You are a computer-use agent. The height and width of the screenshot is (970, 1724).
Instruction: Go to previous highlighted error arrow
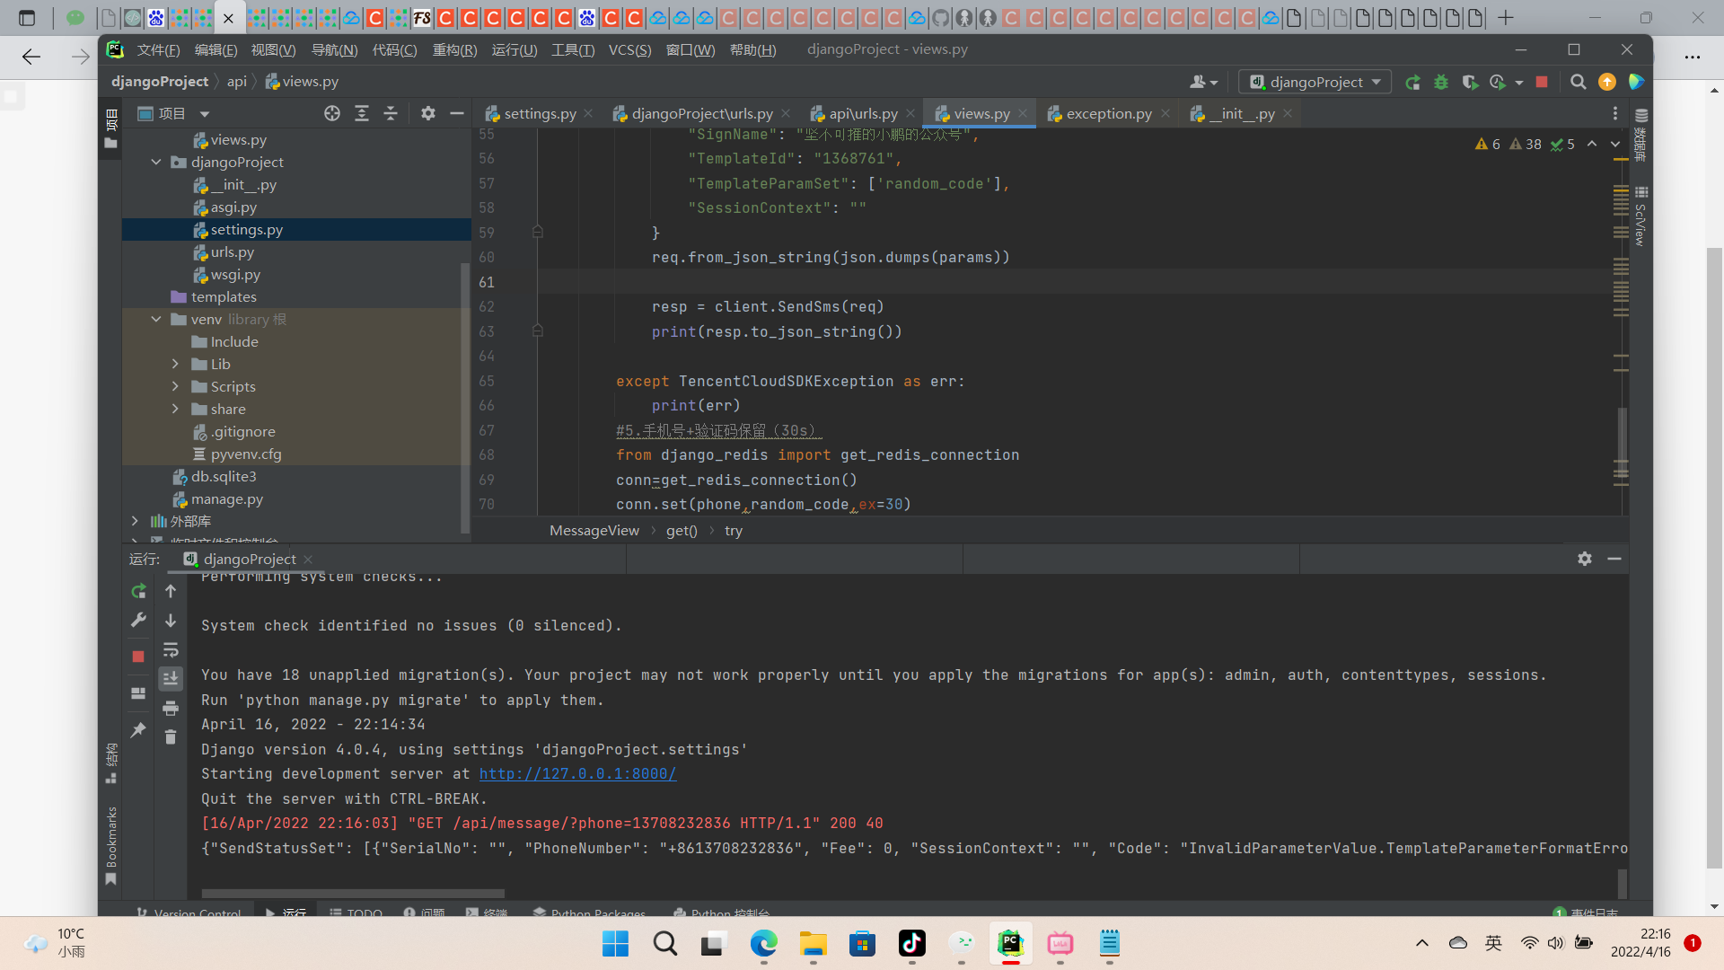(x=1592, y=144)
